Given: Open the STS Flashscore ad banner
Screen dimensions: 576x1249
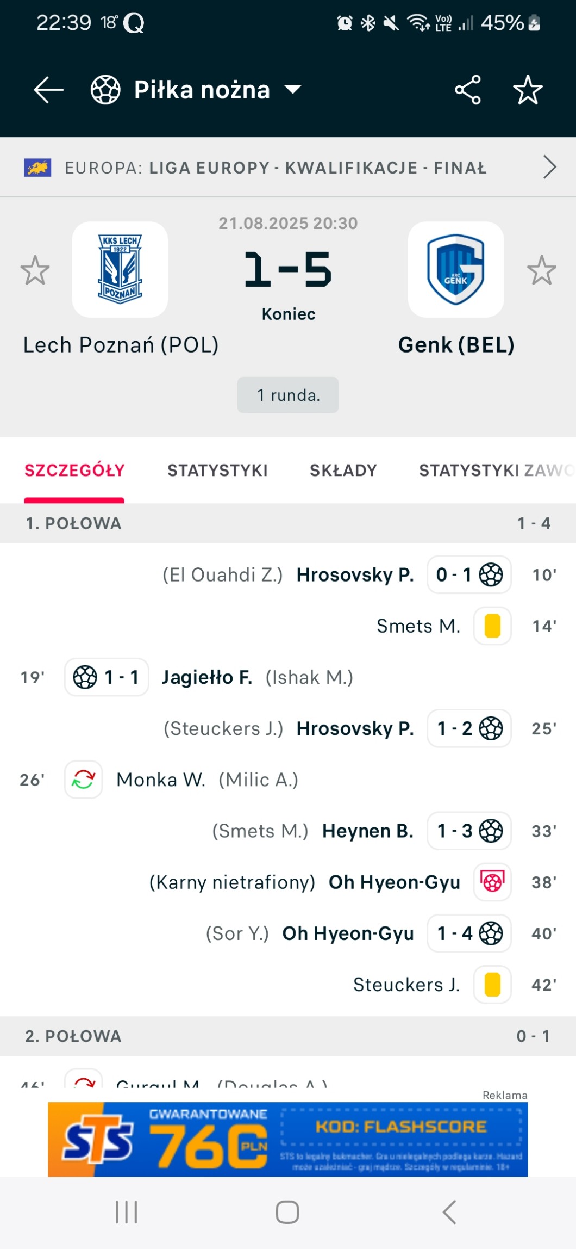Looking at the screenshot, I should pyautogui.click(x=288, y=1139).
